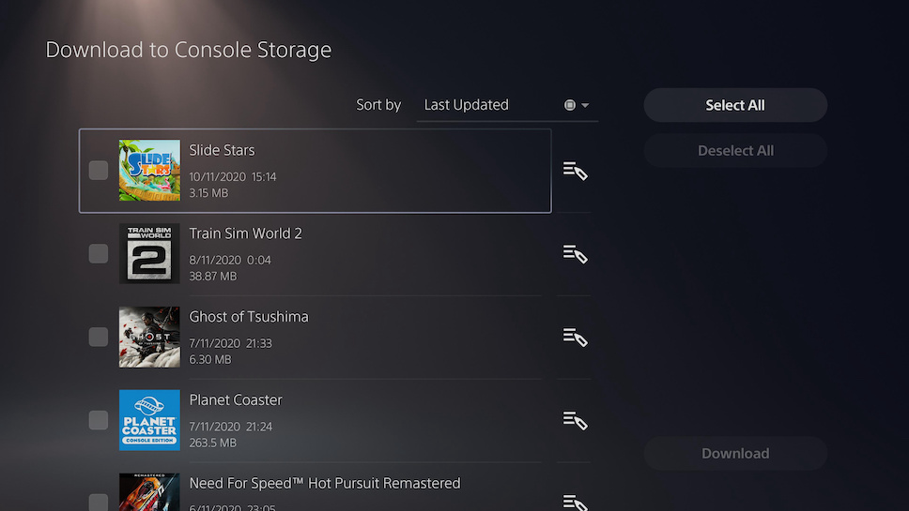Viewport: 909px width, 511px height.
Task: Select the Planet Coaster title text
Action: [x=236, y=400]
